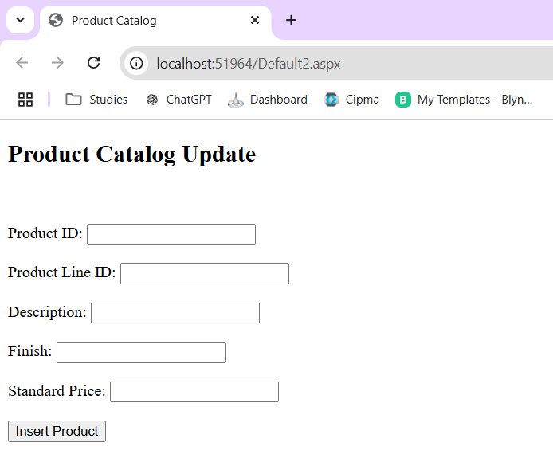Expand the tab search dropdown chevron
The height and width of the screenshot is (466, 553).
click(x=21, y=20)
